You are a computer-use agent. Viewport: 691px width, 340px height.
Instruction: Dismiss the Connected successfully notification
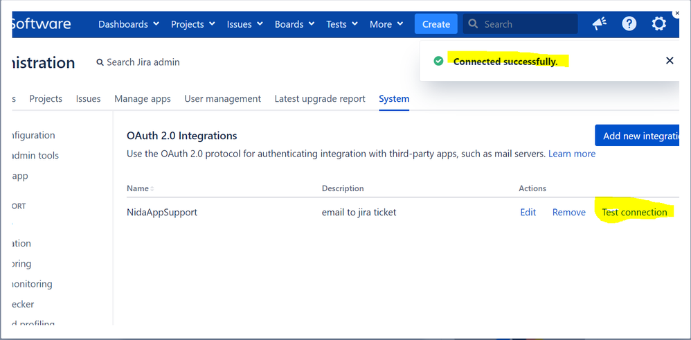coord(670,60)
